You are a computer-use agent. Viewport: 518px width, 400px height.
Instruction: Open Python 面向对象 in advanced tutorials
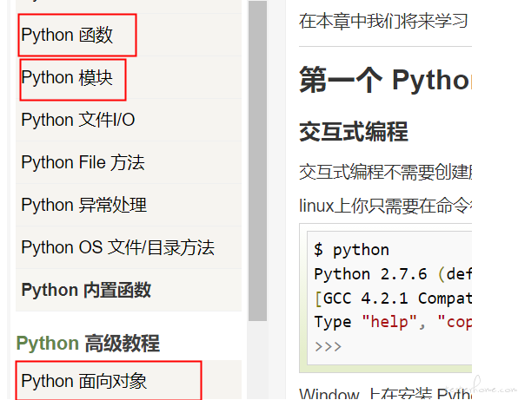(x=84, y=381)
